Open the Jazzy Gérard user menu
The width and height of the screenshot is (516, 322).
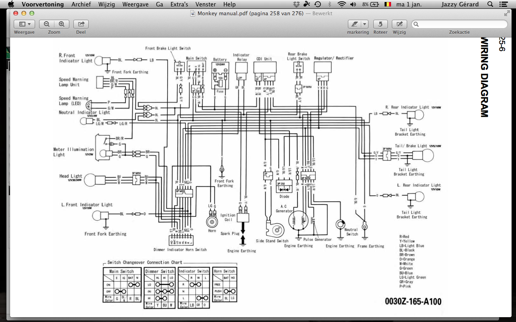pos(460,4)
